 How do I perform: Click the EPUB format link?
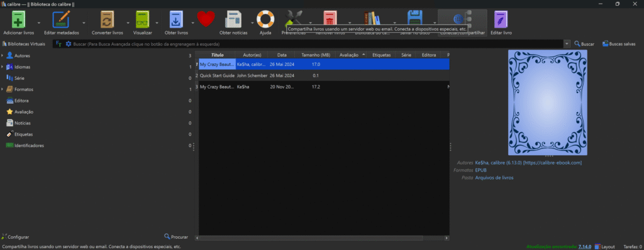tap(481, 170)
